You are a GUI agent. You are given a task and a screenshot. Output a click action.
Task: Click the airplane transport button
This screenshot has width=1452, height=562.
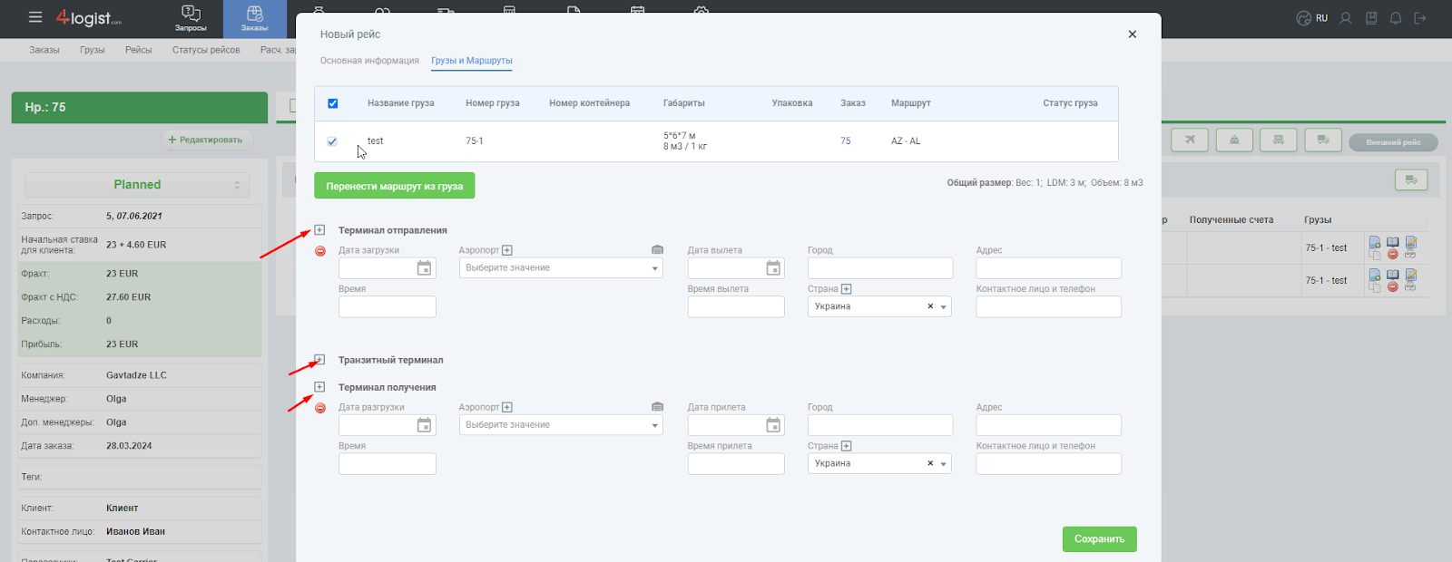click(1189, 140)
